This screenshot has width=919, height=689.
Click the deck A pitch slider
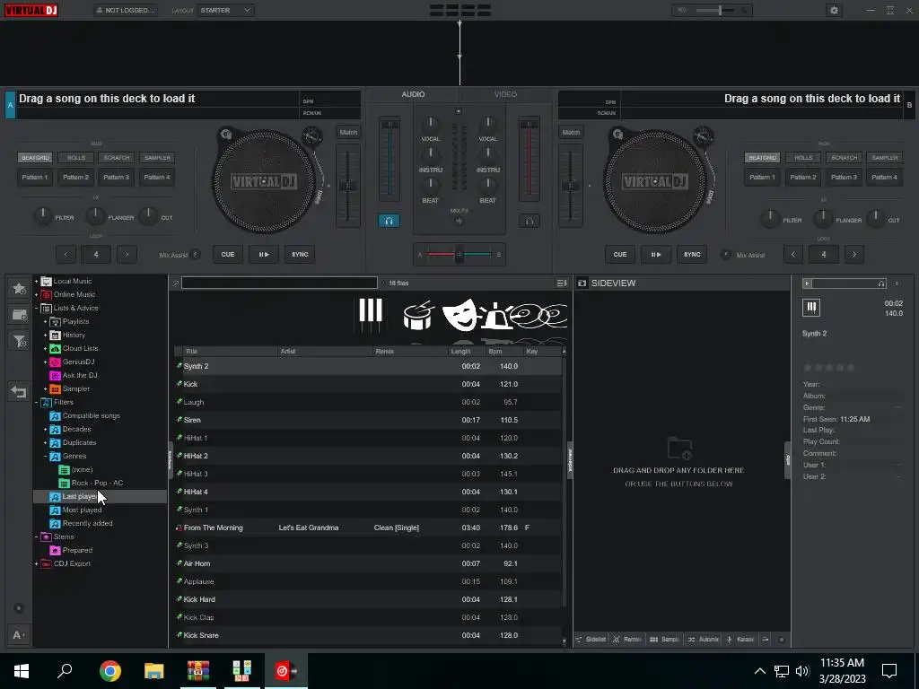click(x=348, y=186)
